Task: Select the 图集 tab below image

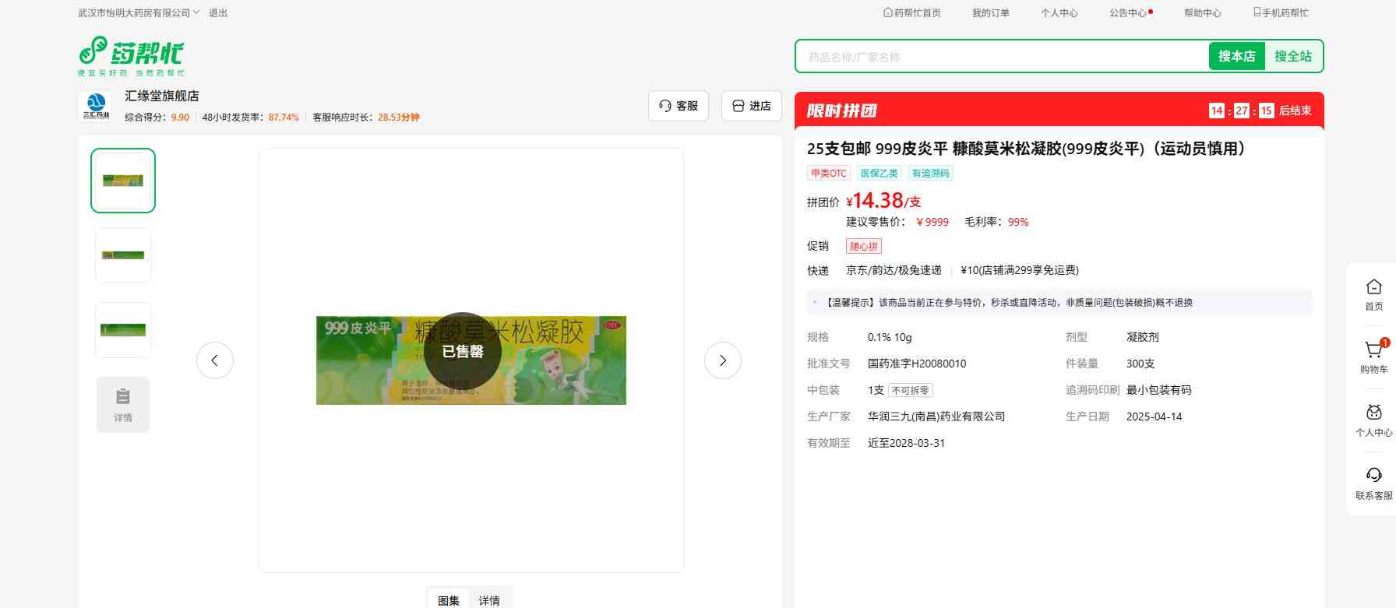Action: tap(449, 600)
